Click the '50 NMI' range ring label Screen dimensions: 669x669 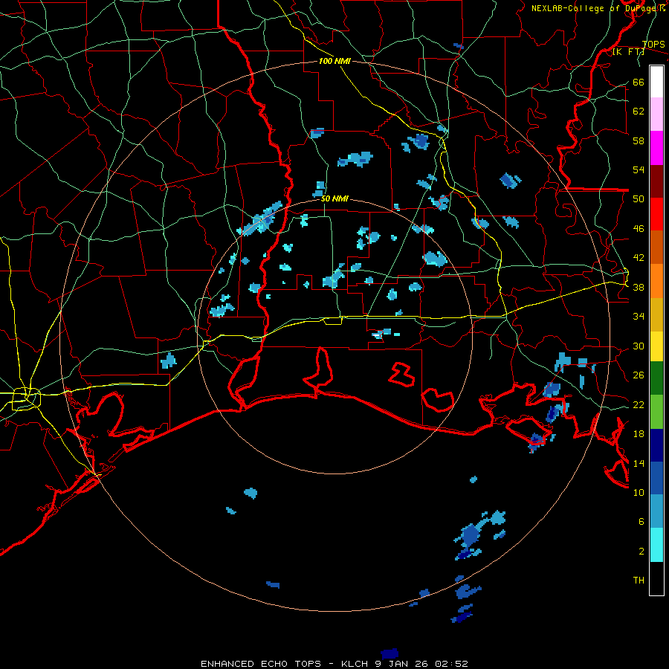tap(334, 198)
